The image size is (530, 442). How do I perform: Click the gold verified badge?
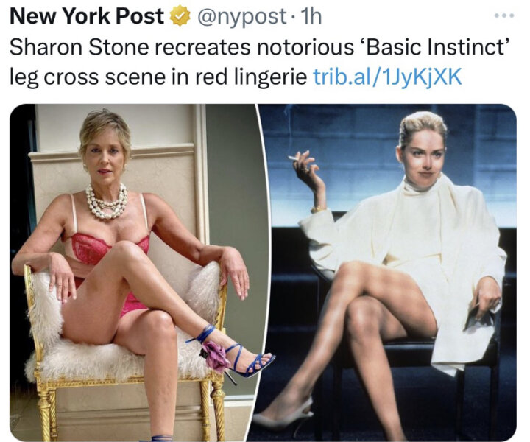180,16
